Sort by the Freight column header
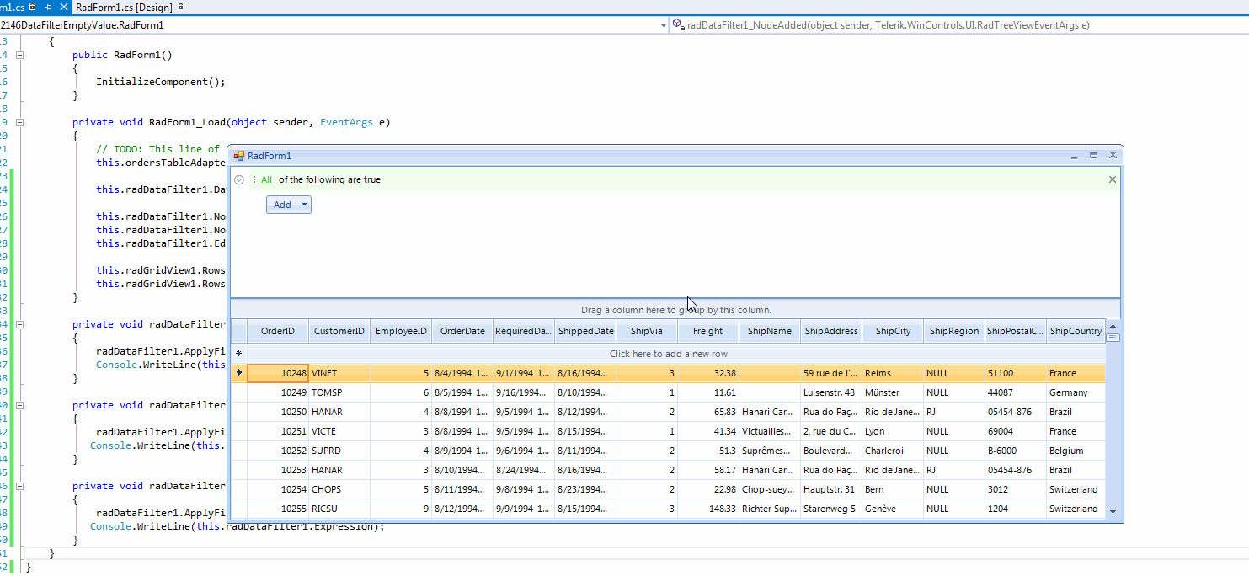The image size is (1249, 576). [707, 331]
